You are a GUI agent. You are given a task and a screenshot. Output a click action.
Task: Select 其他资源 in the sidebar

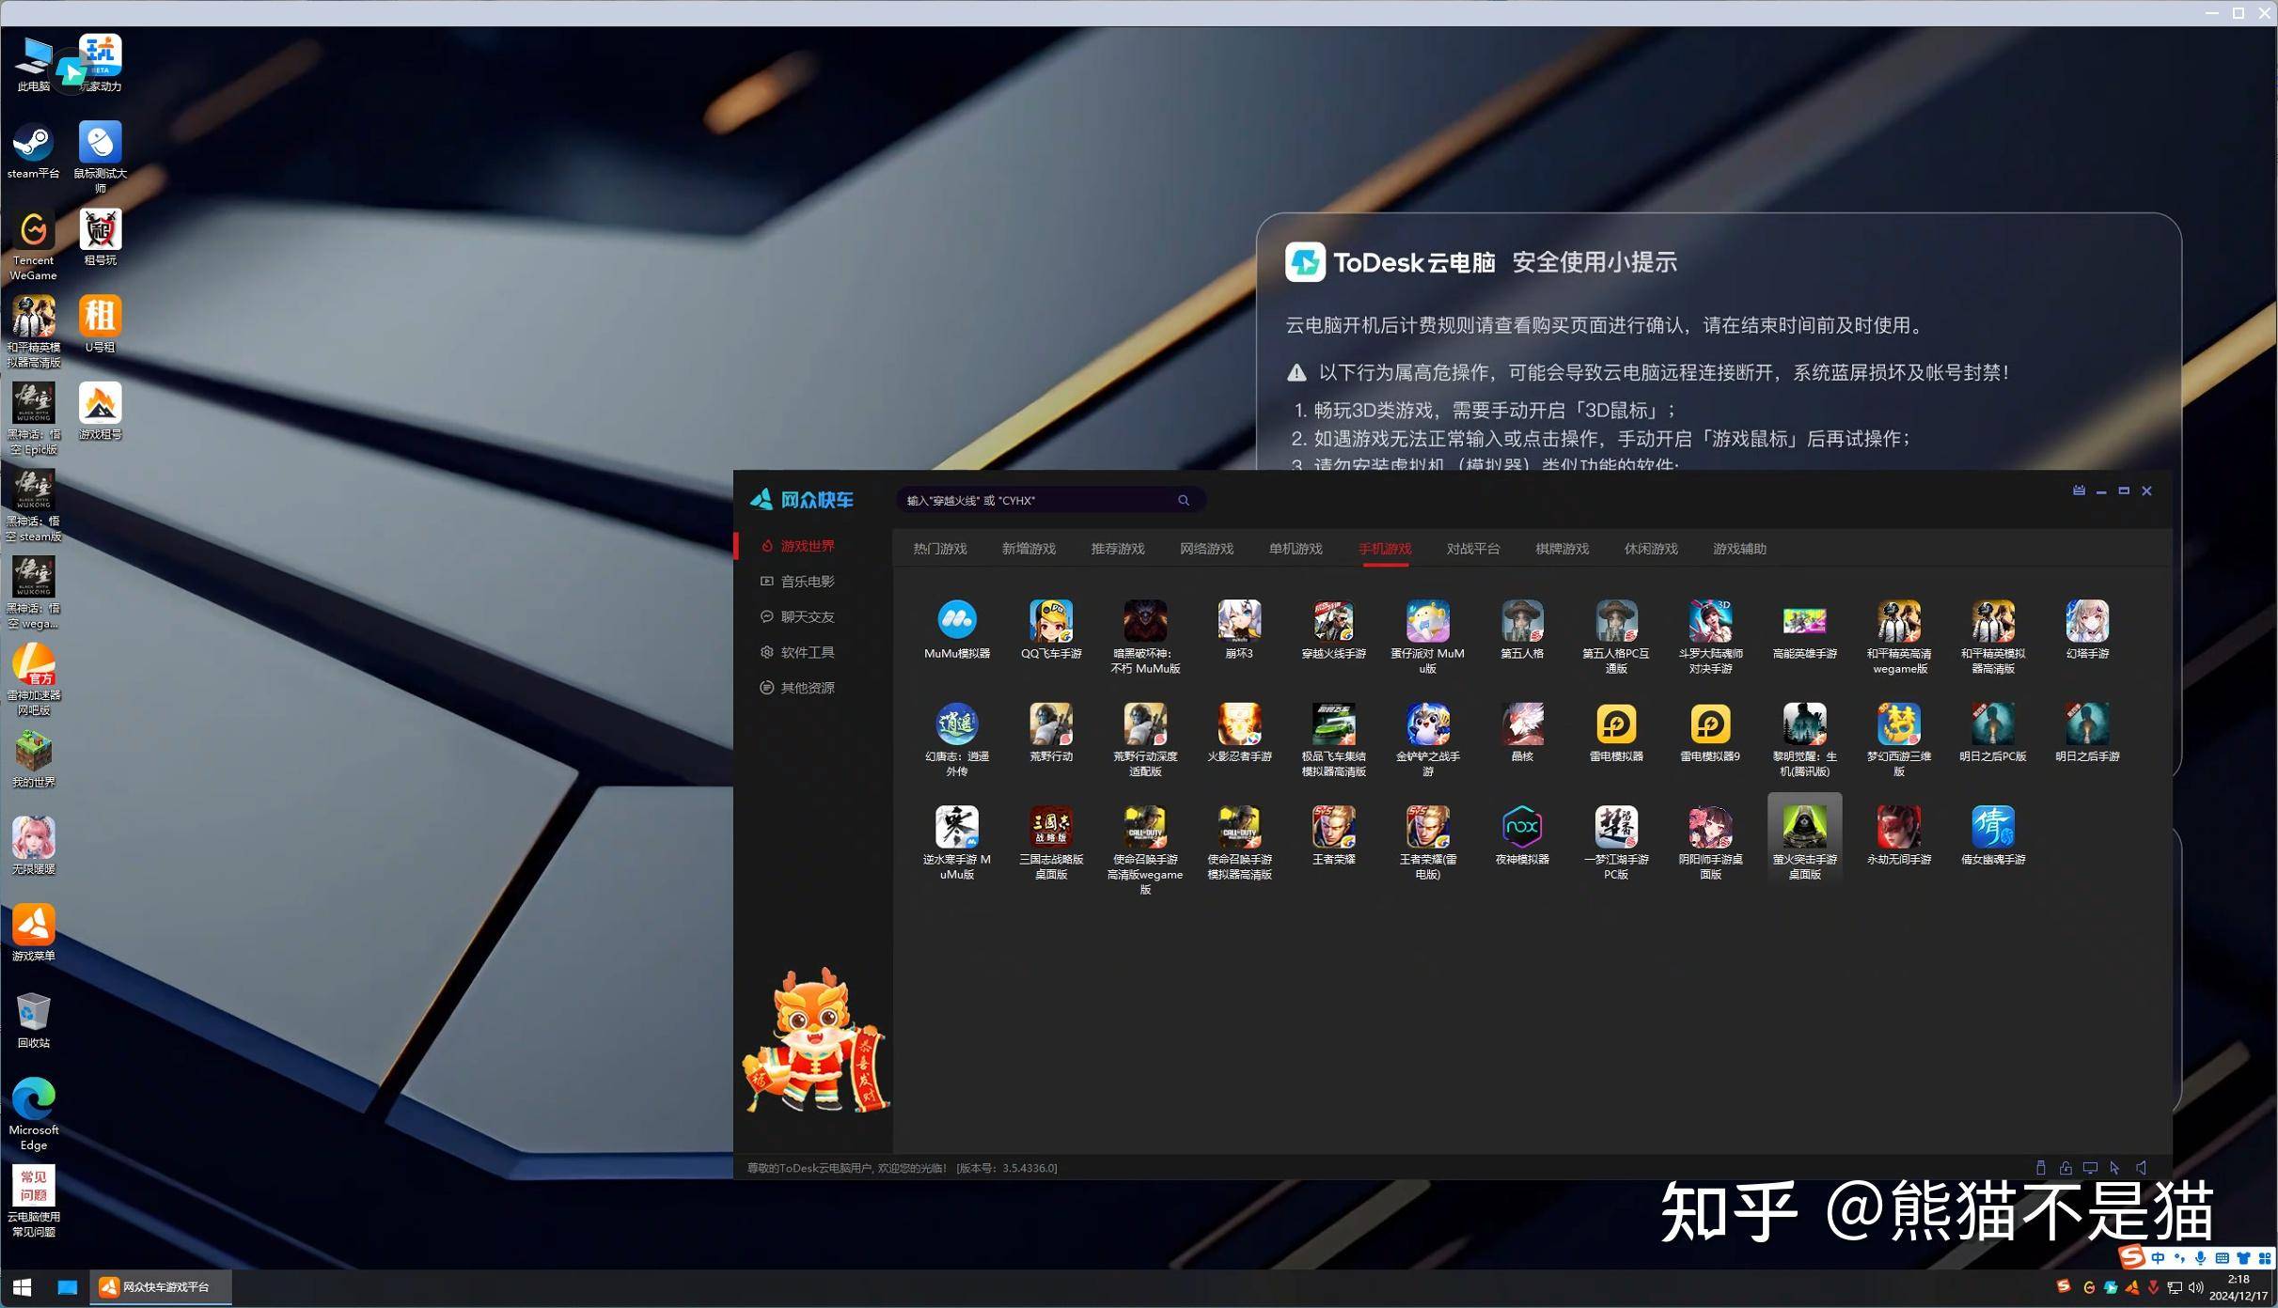pos(807,688)
